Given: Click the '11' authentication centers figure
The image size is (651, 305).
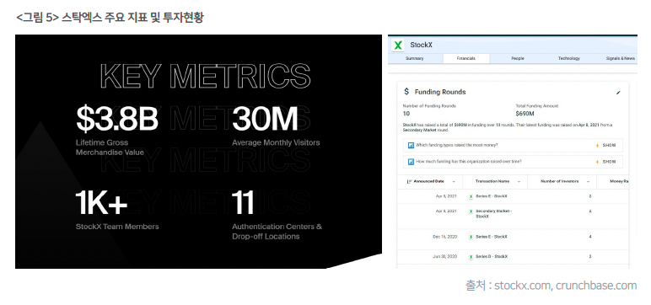Looking at the screenshot, I should click(x=243, y=203).
